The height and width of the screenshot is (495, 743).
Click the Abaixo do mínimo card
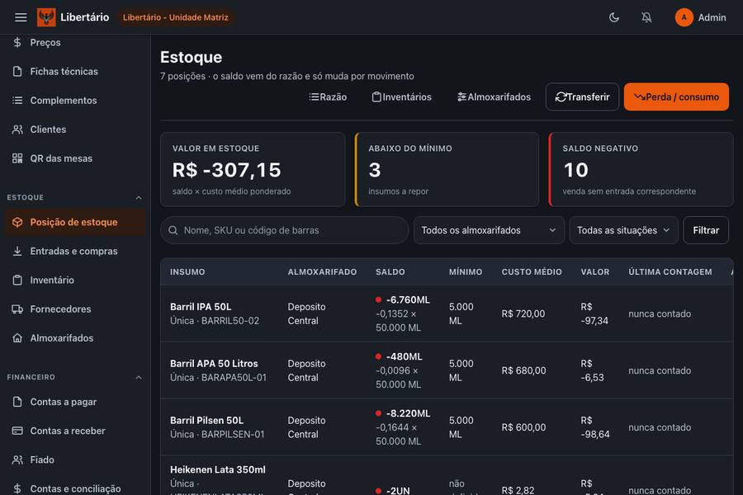[447, 170]
